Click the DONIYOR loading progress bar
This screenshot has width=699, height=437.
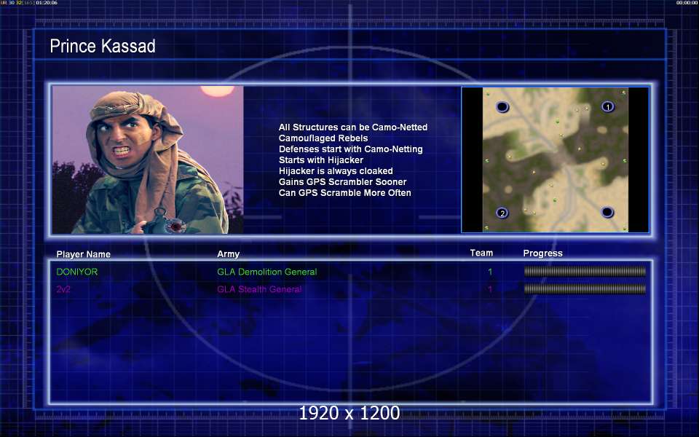click(585, 271)
